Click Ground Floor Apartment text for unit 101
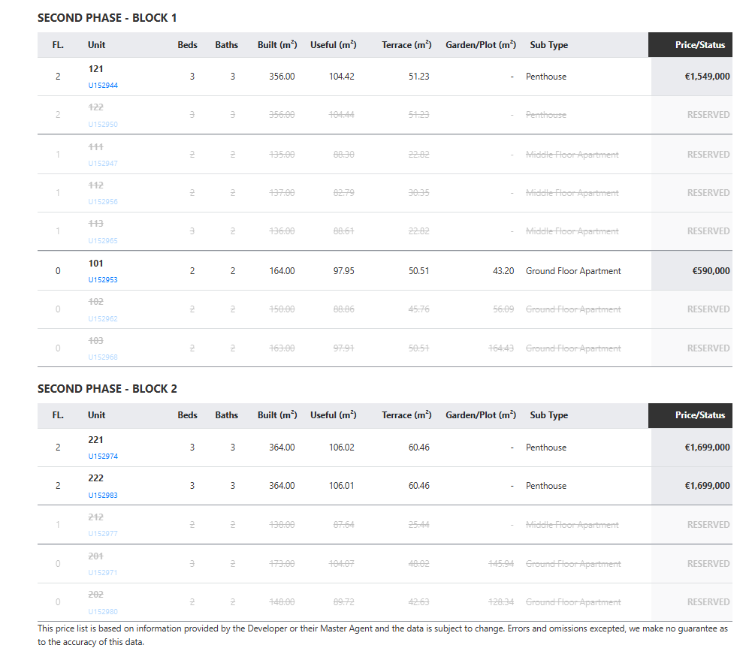Image resolution: width=752 pixels, height=648 pixels. 573,271
